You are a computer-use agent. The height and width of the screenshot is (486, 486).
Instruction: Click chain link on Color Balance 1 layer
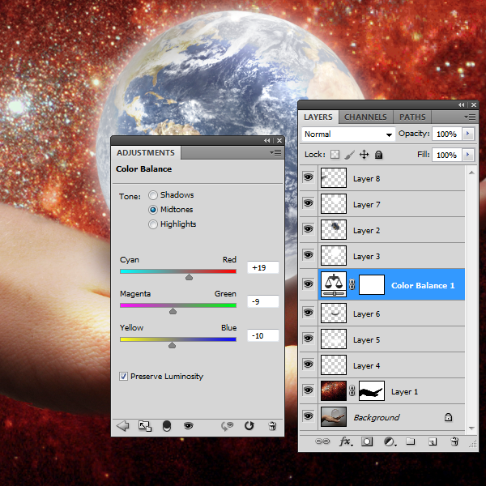[x=352, y=284]
